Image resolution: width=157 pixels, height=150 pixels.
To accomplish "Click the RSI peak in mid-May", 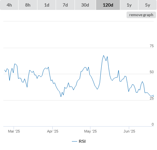I will pos(104,55).
